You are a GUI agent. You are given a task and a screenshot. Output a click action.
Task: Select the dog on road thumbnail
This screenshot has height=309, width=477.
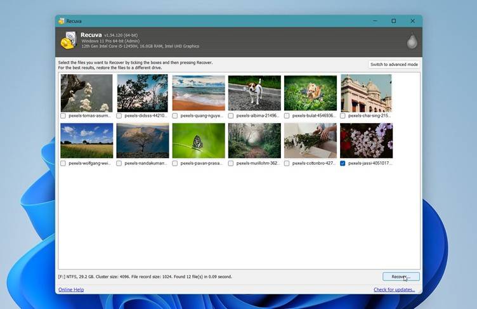click(x=254, y=93)
